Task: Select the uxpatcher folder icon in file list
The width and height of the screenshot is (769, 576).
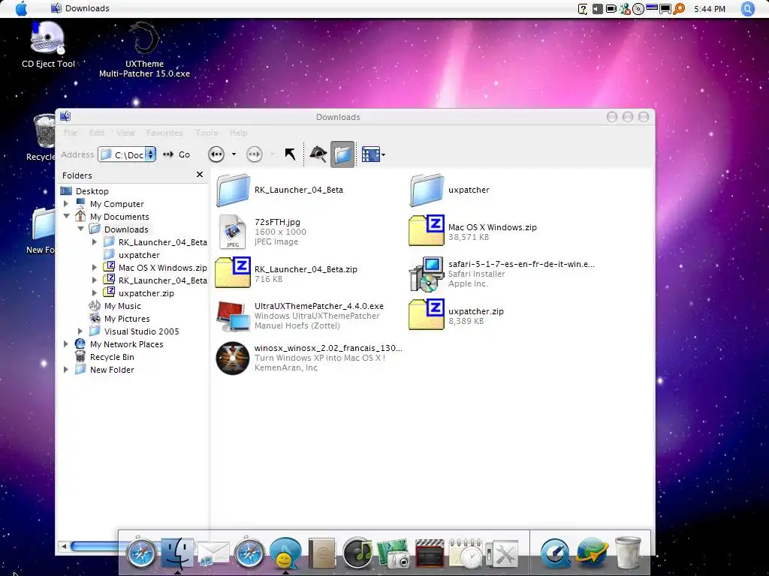Action: (427, 190)
